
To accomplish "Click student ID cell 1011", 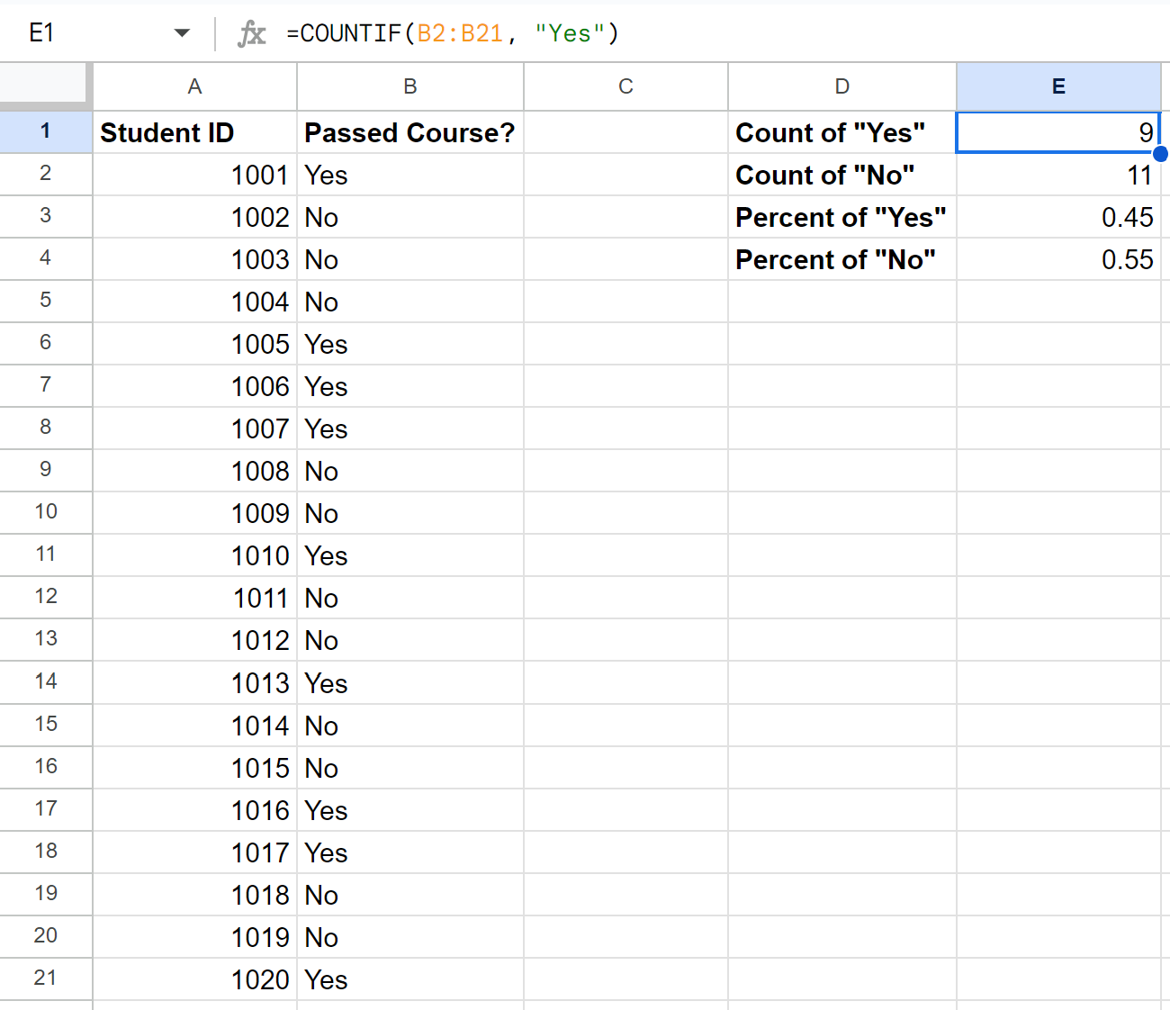I will 194,598.
